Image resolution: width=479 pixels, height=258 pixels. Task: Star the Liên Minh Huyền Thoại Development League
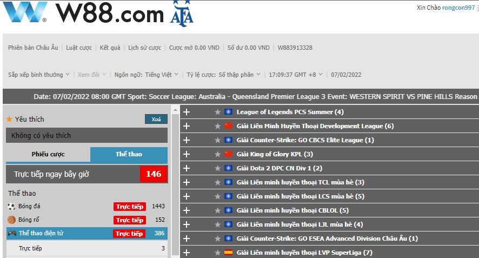tap(217, 126)
